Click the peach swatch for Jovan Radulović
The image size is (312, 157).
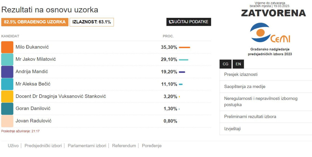(x=7, y=121)
